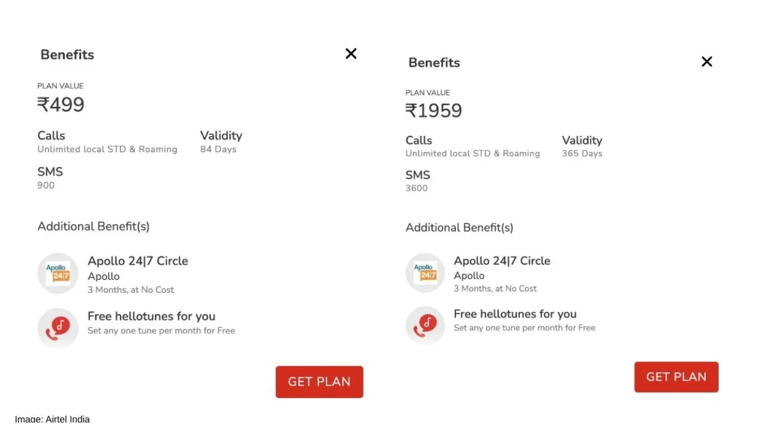
Task: Click "Apollo 24|7 Circle" title in ₹1959 plan
Action: pos(502,261)
